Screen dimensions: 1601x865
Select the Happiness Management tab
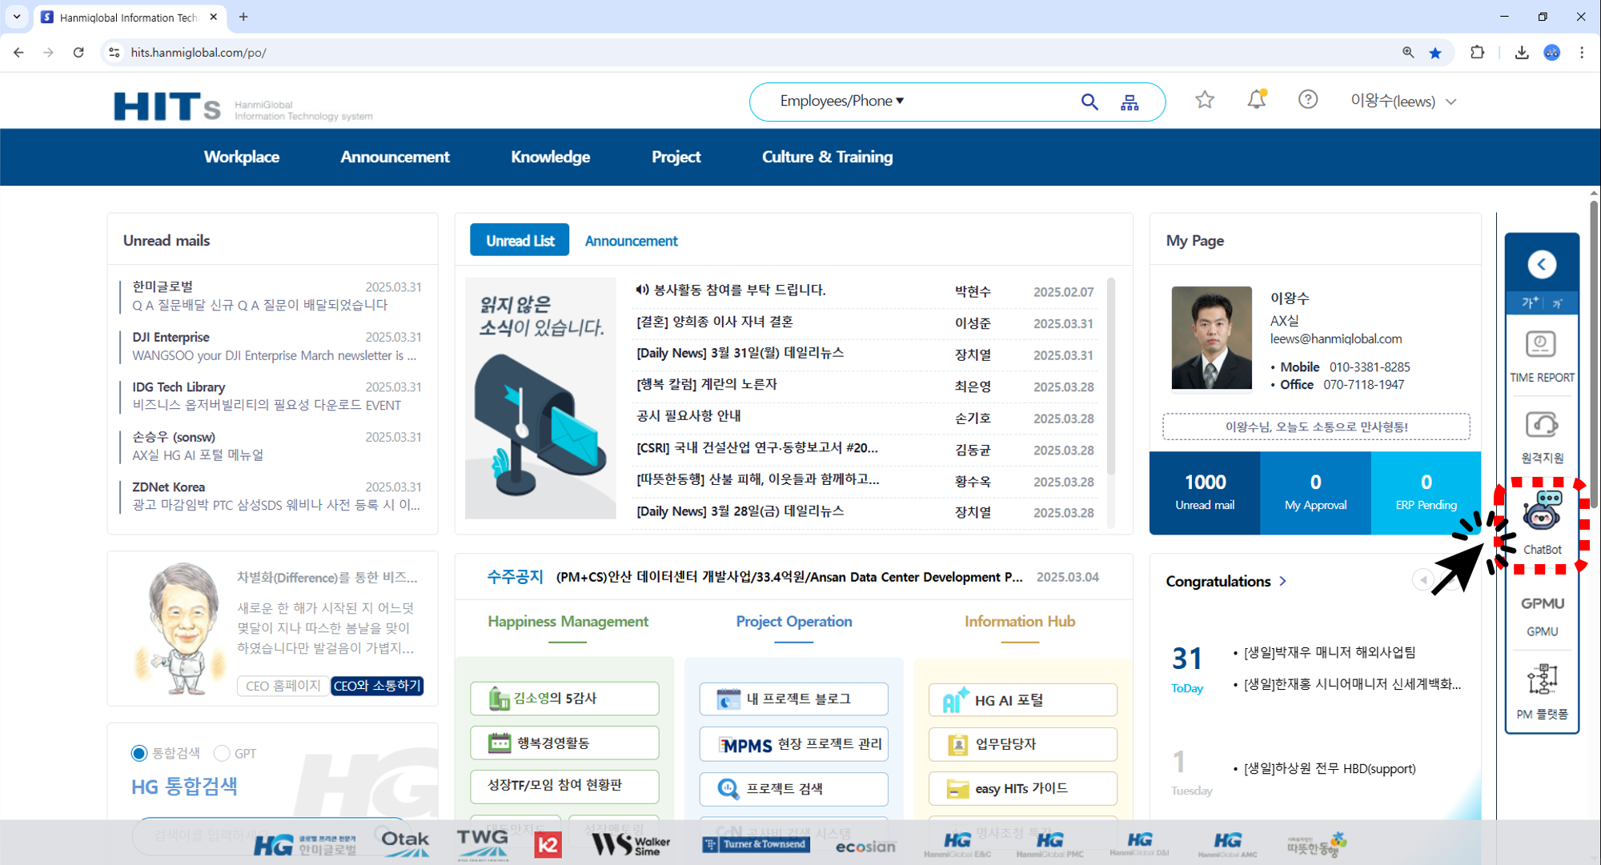pos(568,622)
